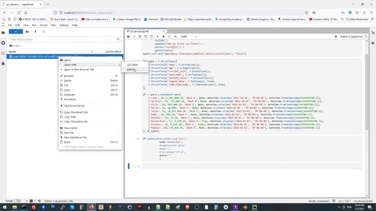Open FileZilla from the taskbar
Image resolution: width=376 pixels, height=211 pixels.
click(33, 207)
